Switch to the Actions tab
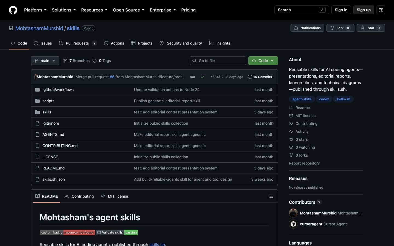 click(x=114, y=43)
